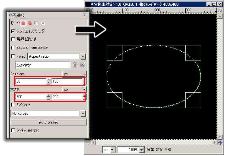
Task: Select Intersect with selection mode icon
Action: tap(42, 23)
